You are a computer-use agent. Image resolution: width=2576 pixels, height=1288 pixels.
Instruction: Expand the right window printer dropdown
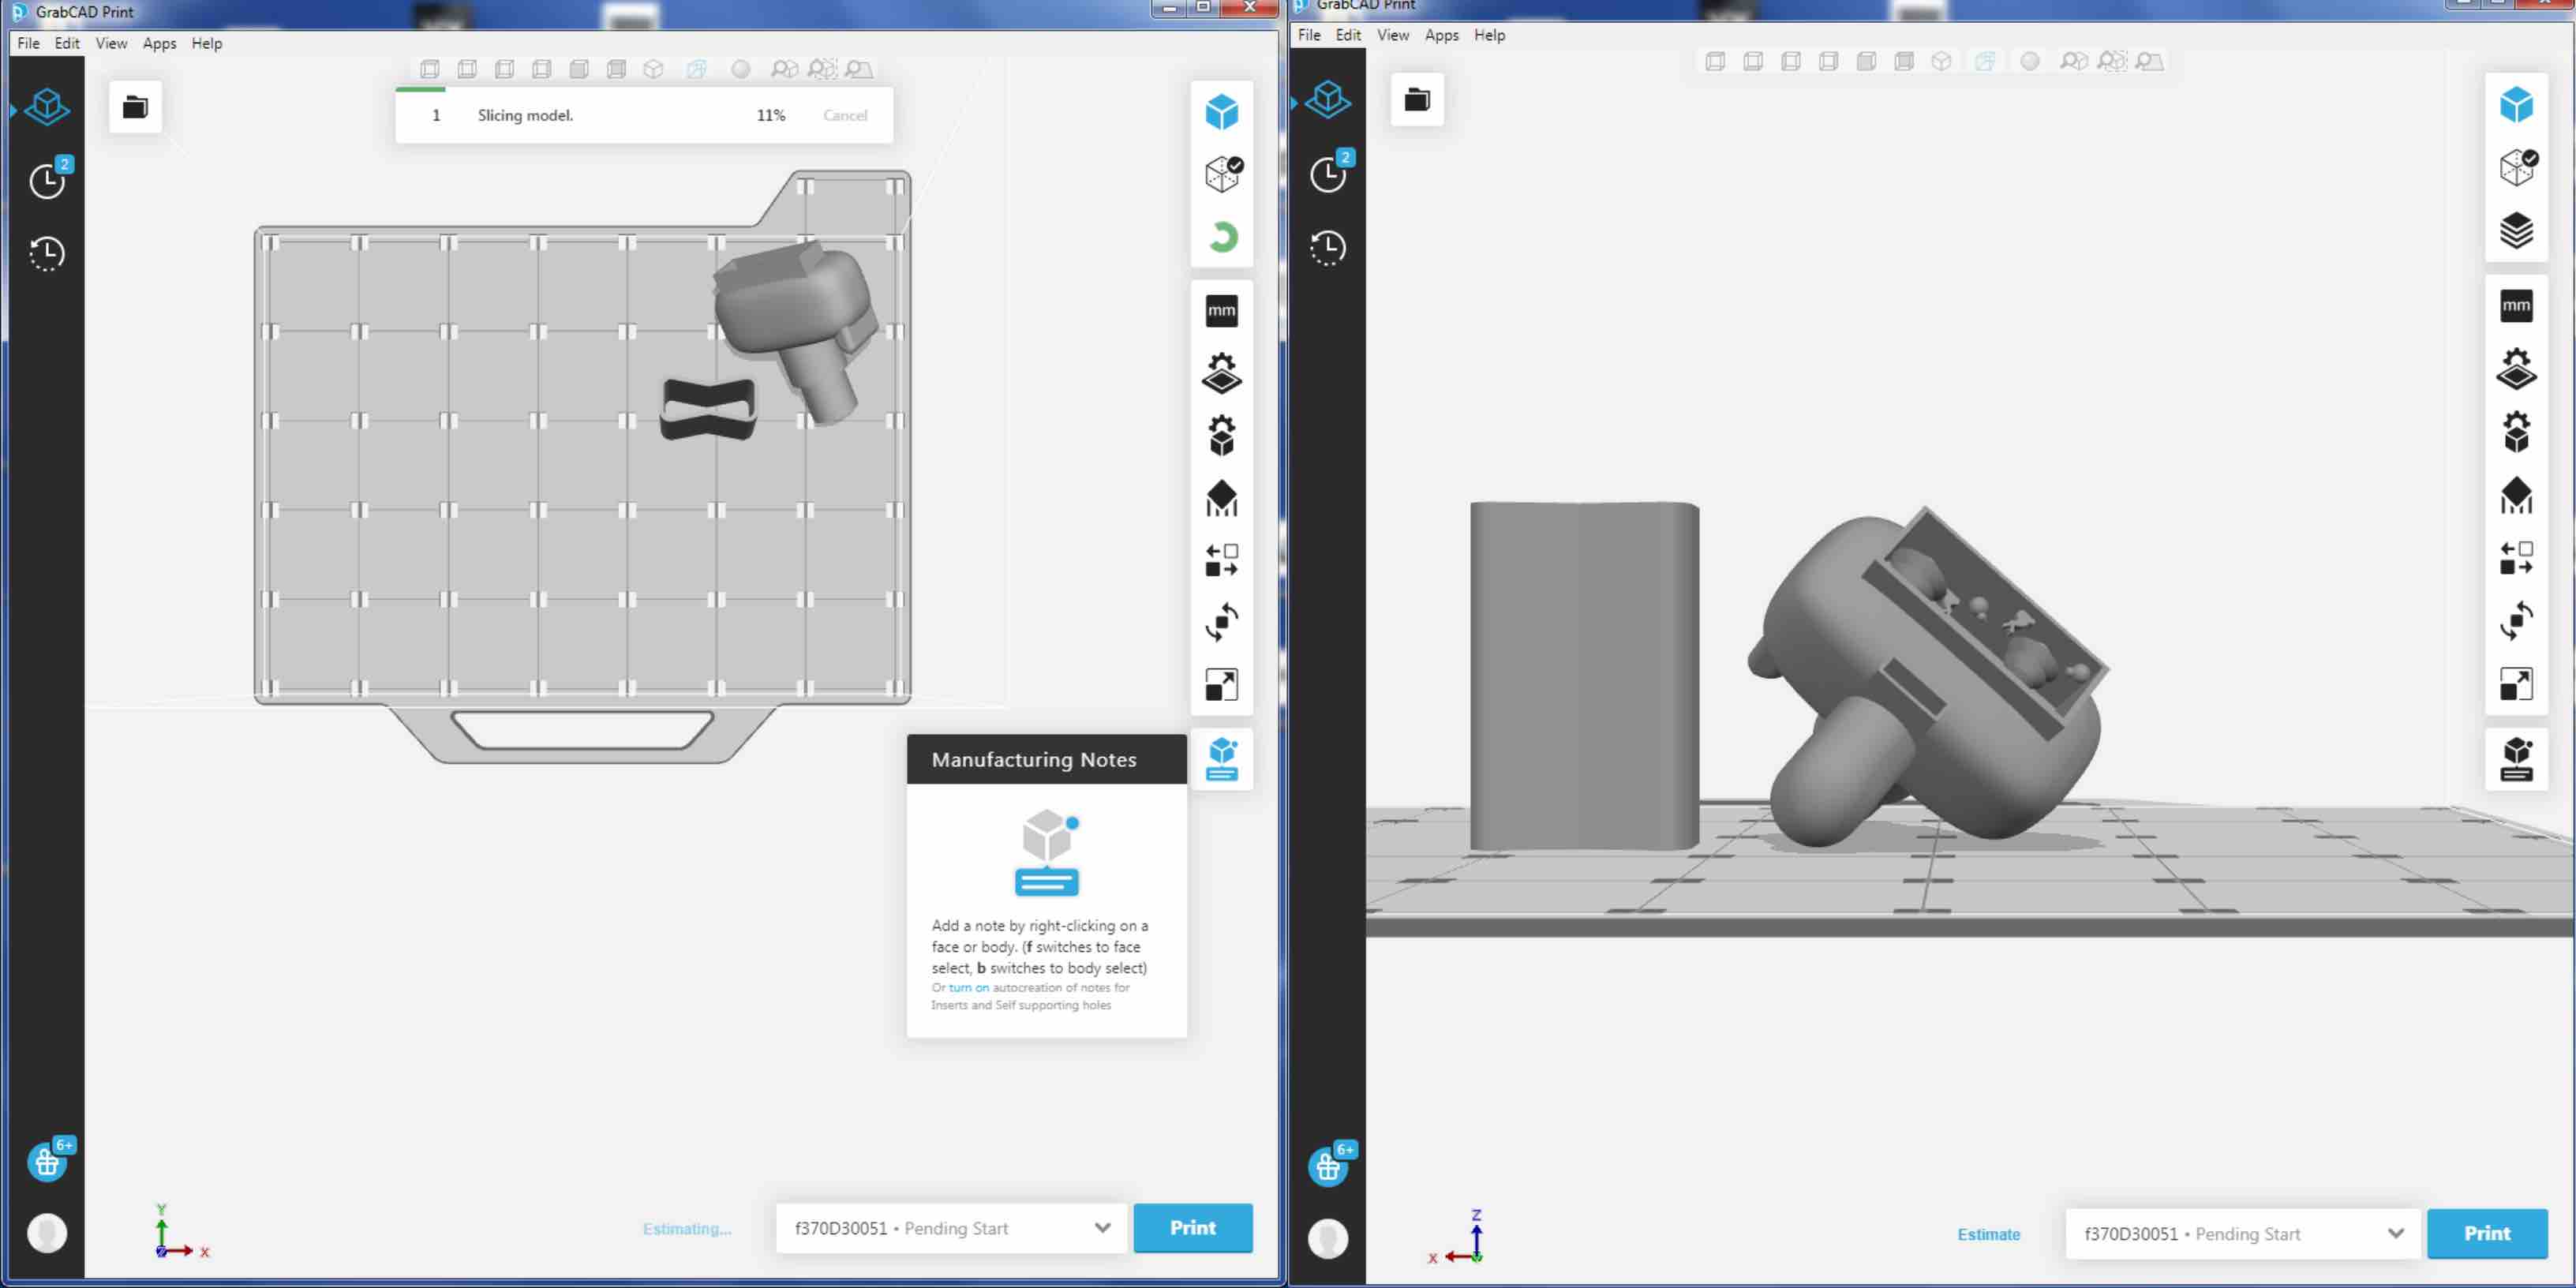[2394, 1232]
